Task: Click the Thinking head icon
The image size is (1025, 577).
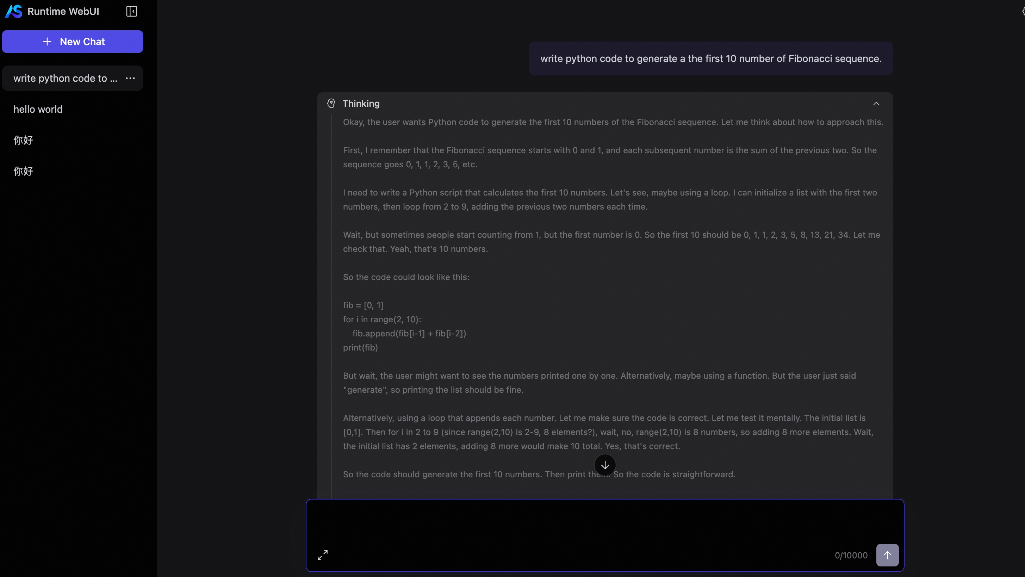Action: [x=331, y=104]
